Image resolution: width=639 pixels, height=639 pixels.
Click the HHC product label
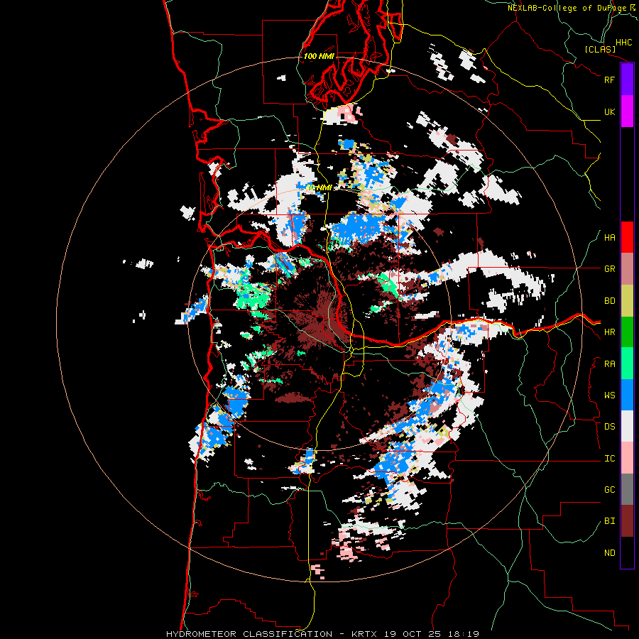click(x=623, y=43)
